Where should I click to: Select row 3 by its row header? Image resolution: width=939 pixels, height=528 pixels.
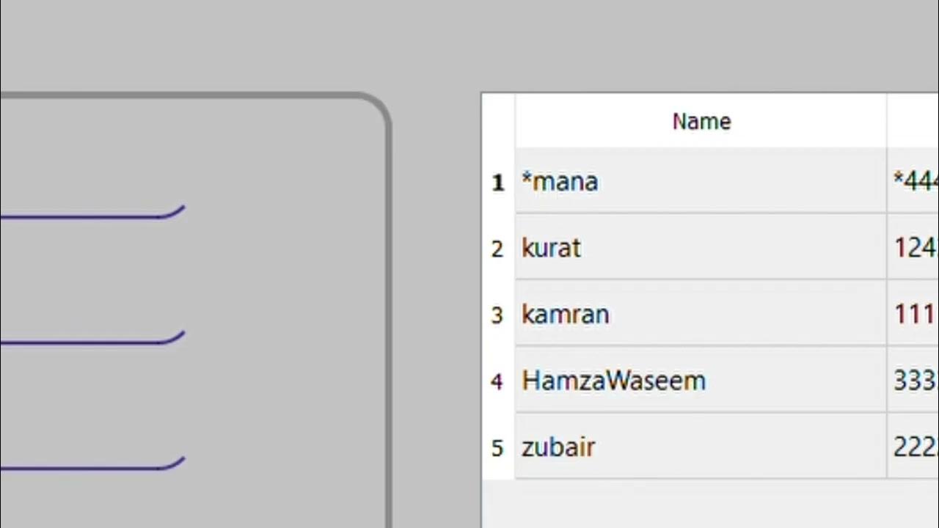[498, 315]
